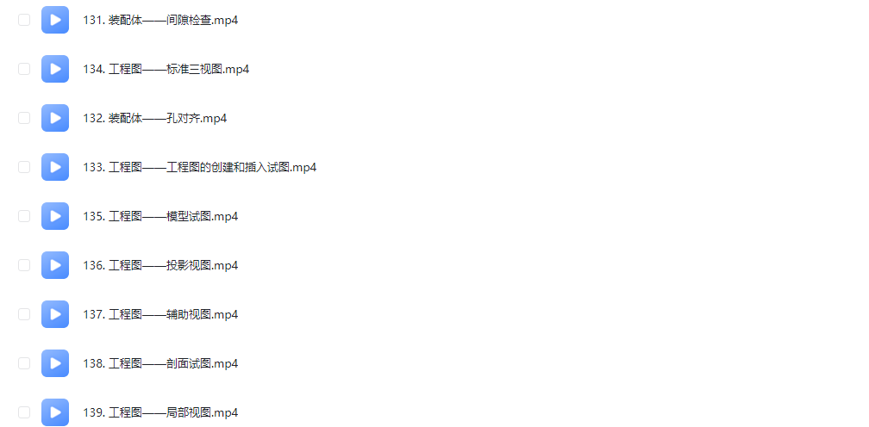Click the play icon next to file 133

[55, 167]
